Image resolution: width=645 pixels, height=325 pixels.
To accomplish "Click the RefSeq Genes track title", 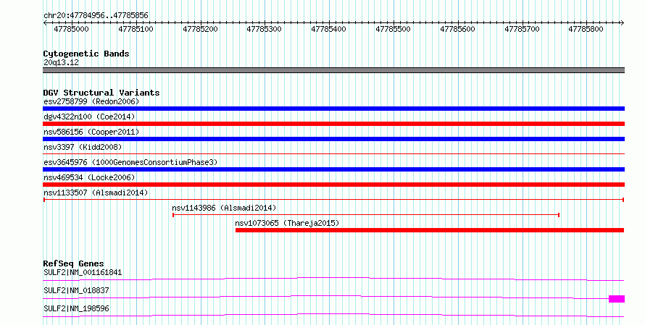I will [x=74, y=263].
